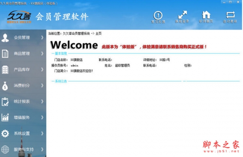Viewport: 243px width, 157px height.
Task: Click the 系统公告 section title
Action: tap(61, 81)
